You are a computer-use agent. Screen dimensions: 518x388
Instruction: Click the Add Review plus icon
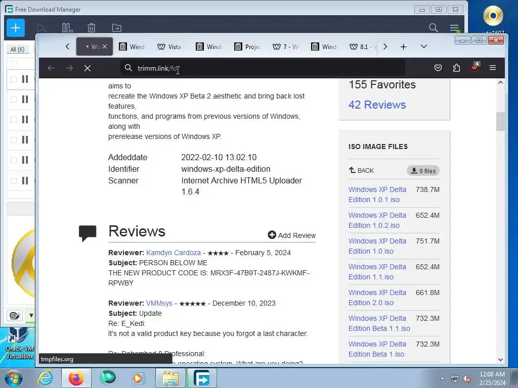[x=272, y=235]
